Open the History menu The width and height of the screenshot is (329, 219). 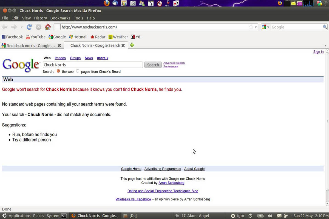(x=41, y=18)
